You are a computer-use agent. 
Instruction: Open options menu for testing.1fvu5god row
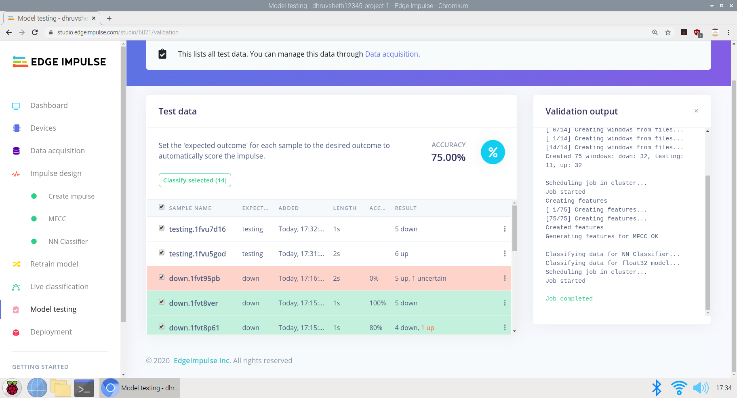click(504, 254)
